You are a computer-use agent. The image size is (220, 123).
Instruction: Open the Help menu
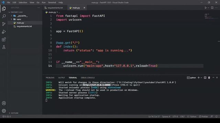coord(60,2)
